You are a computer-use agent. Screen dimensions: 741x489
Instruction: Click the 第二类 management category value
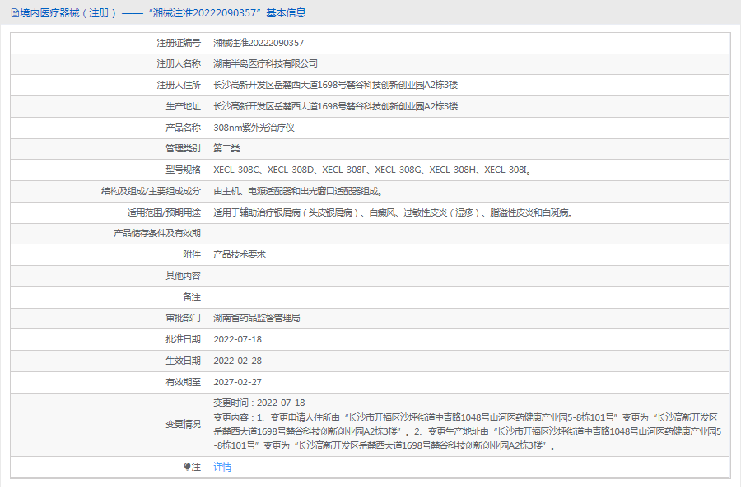[226, 148]
